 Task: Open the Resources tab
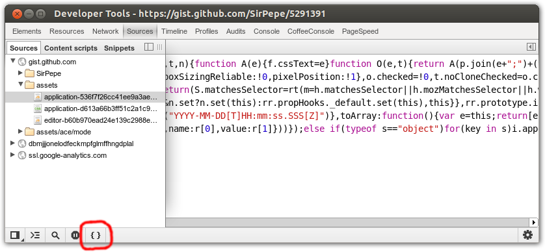pyautogui.click(x=67, y=31)
